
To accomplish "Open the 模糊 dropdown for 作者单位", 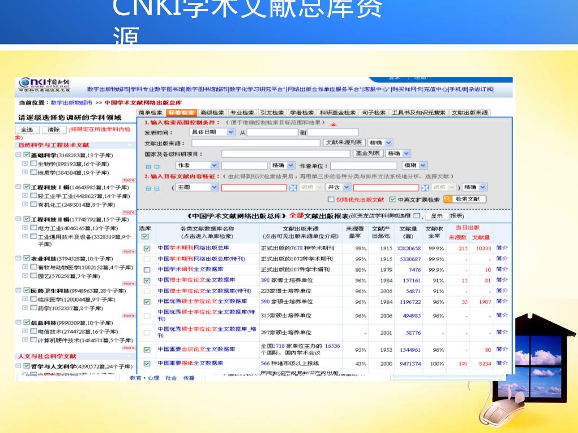I will click(415, 165).
